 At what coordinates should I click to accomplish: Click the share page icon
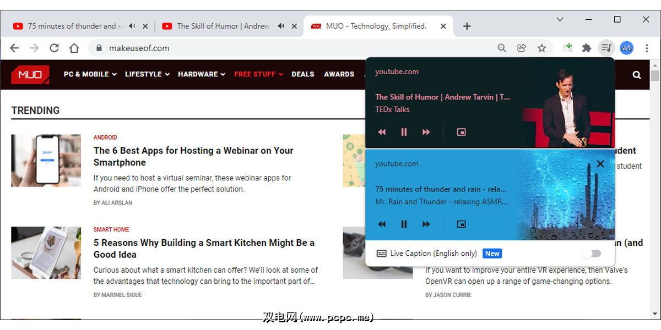click(x=522, y=48)
